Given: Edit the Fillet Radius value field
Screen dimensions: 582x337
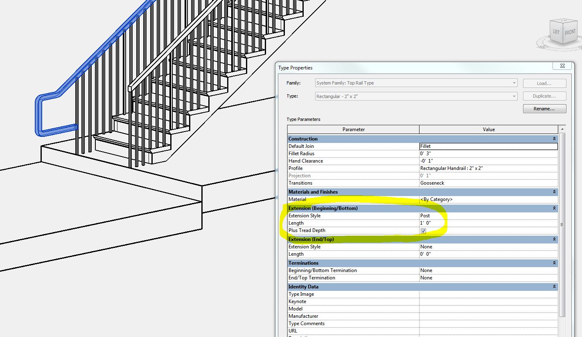Looking at the screenshot, I should point(488,153).
